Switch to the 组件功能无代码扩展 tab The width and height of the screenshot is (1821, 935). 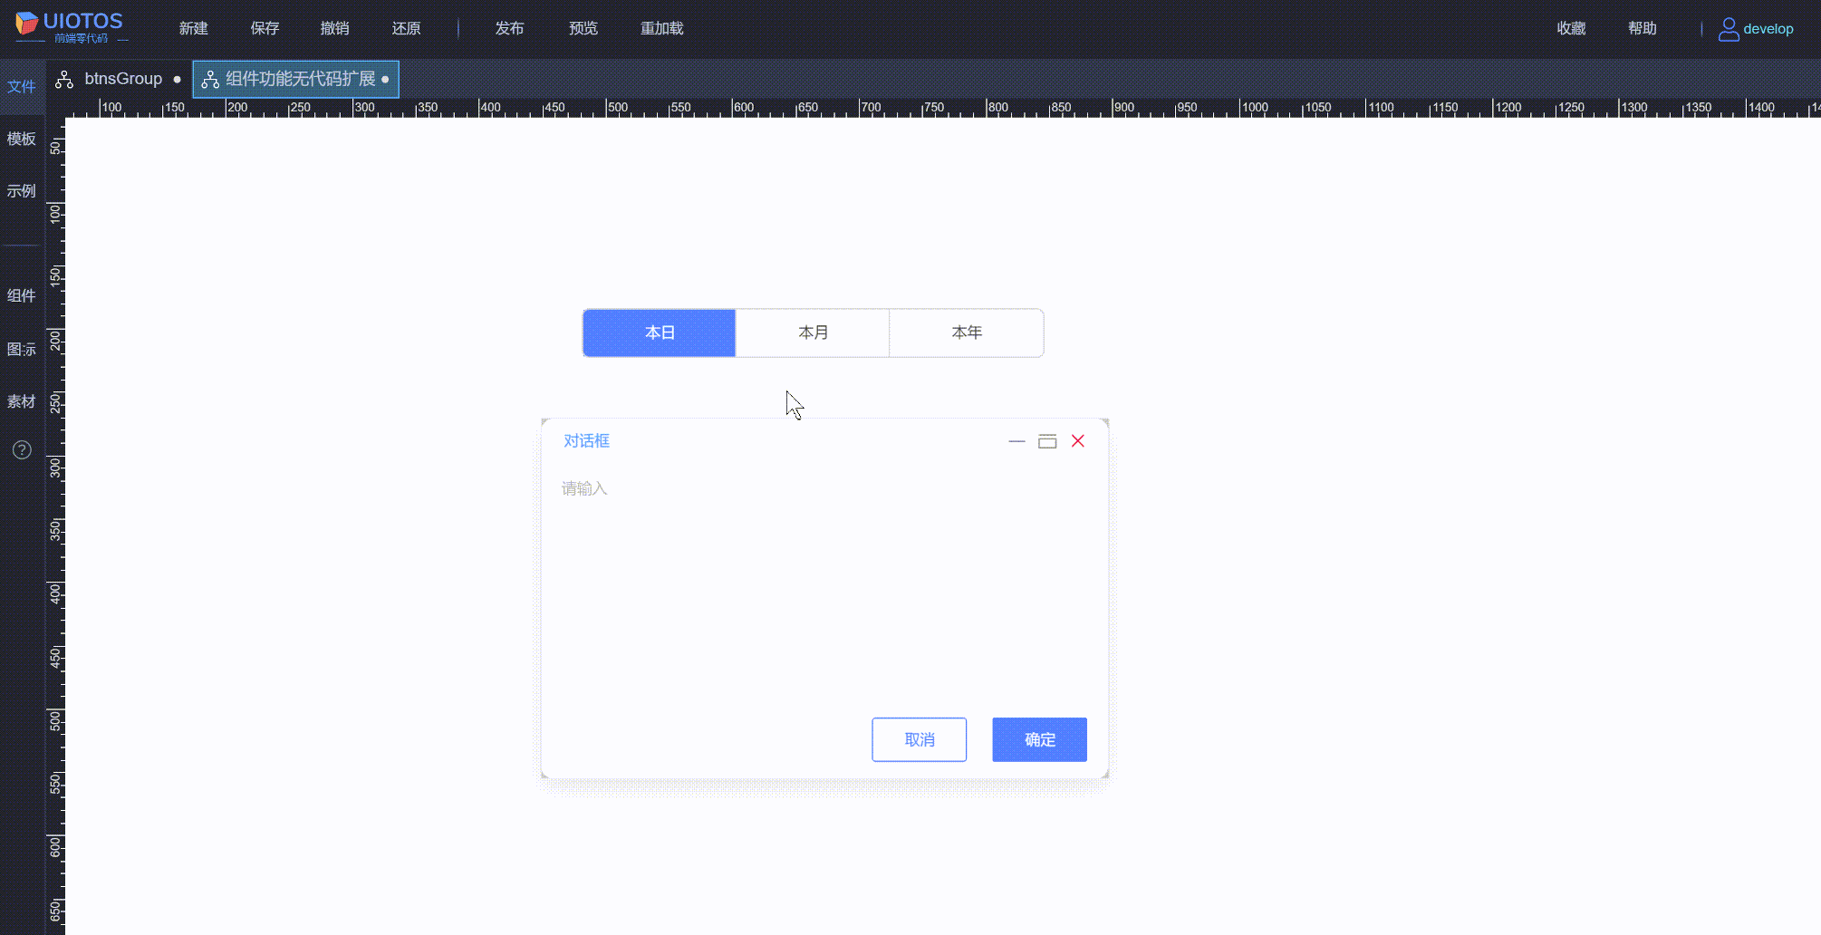[x=299, y=79]
